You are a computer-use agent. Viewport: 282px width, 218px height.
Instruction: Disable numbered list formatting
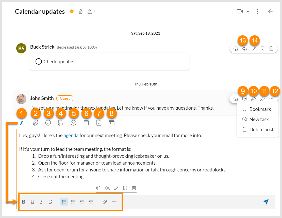(x=64, y=201)
